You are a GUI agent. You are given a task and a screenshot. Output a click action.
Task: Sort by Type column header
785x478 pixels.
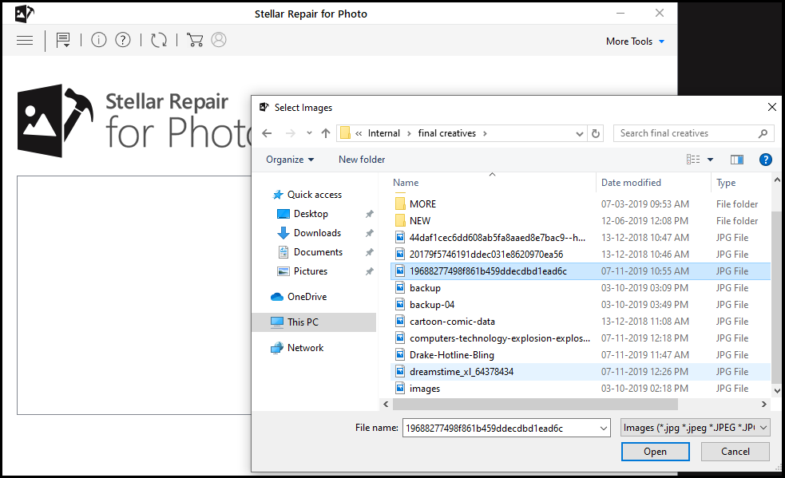pos(726,183)
